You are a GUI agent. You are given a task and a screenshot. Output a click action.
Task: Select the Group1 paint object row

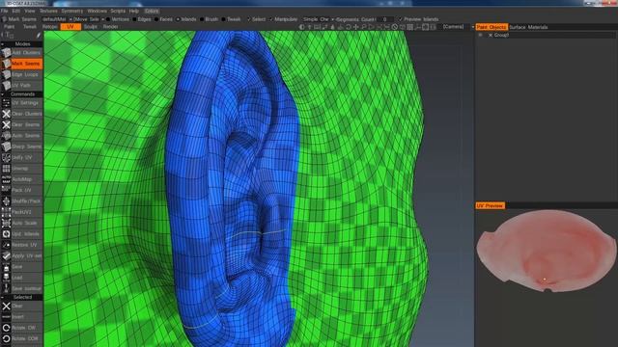tap(546, 35)
